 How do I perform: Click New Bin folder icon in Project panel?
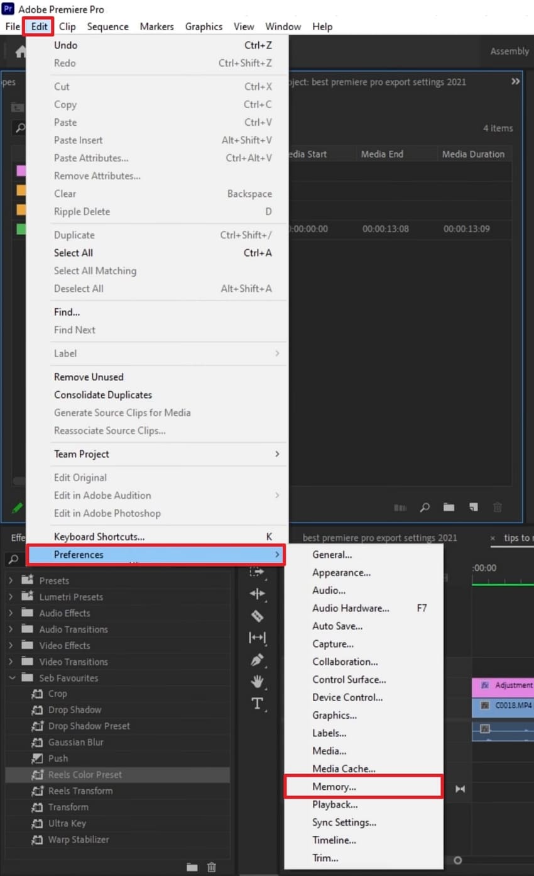point(449,507)
